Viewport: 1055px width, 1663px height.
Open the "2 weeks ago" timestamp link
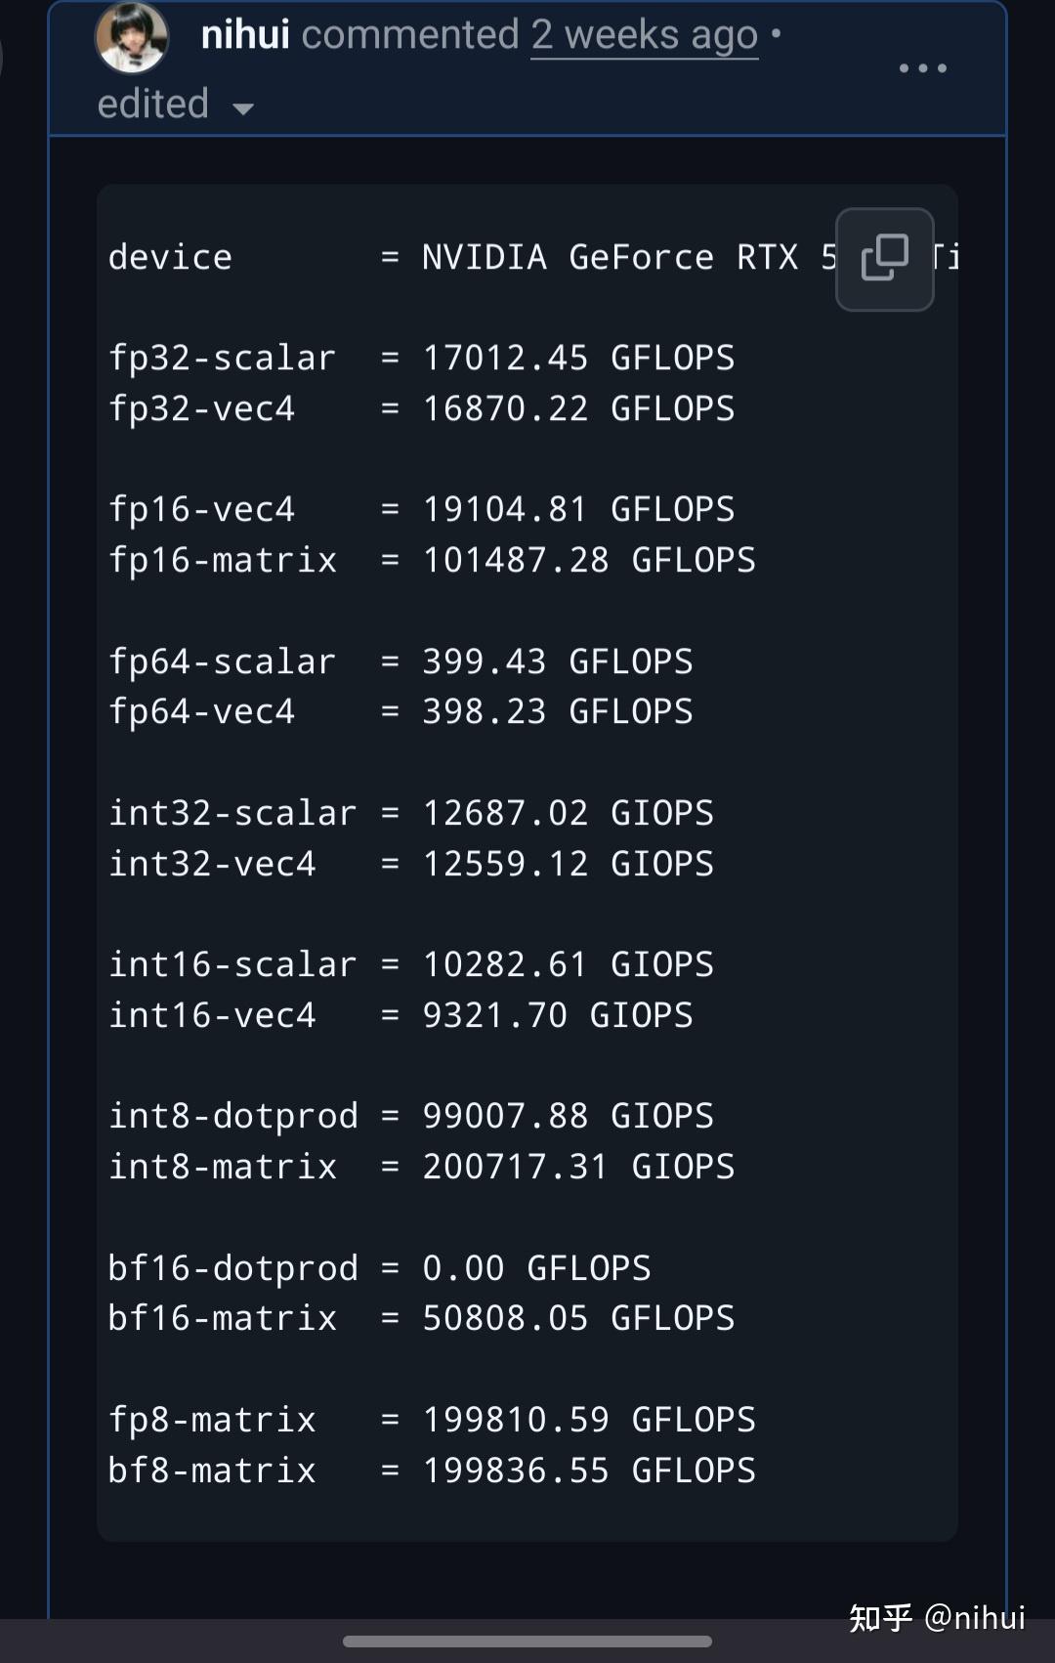pos(644,36)
